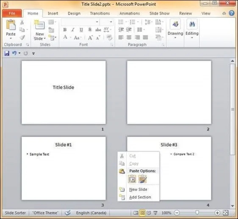Toggle Strikethrough formatting

[x=98, y=30]
